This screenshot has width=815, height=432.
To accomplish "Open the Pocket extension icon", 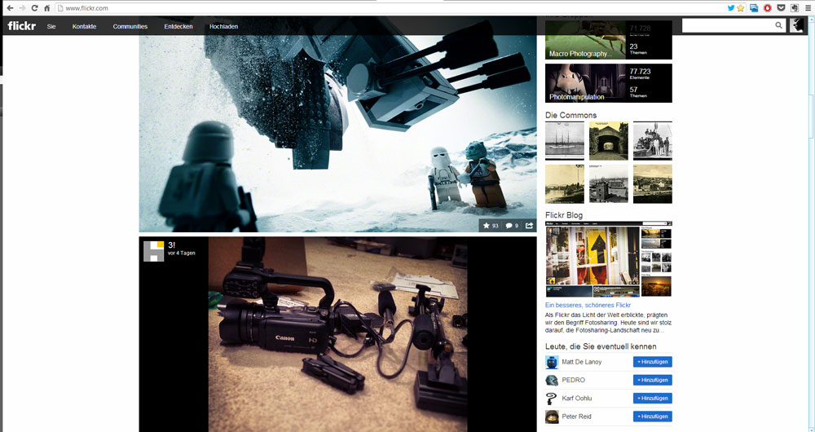I will [x=780, y=7].
